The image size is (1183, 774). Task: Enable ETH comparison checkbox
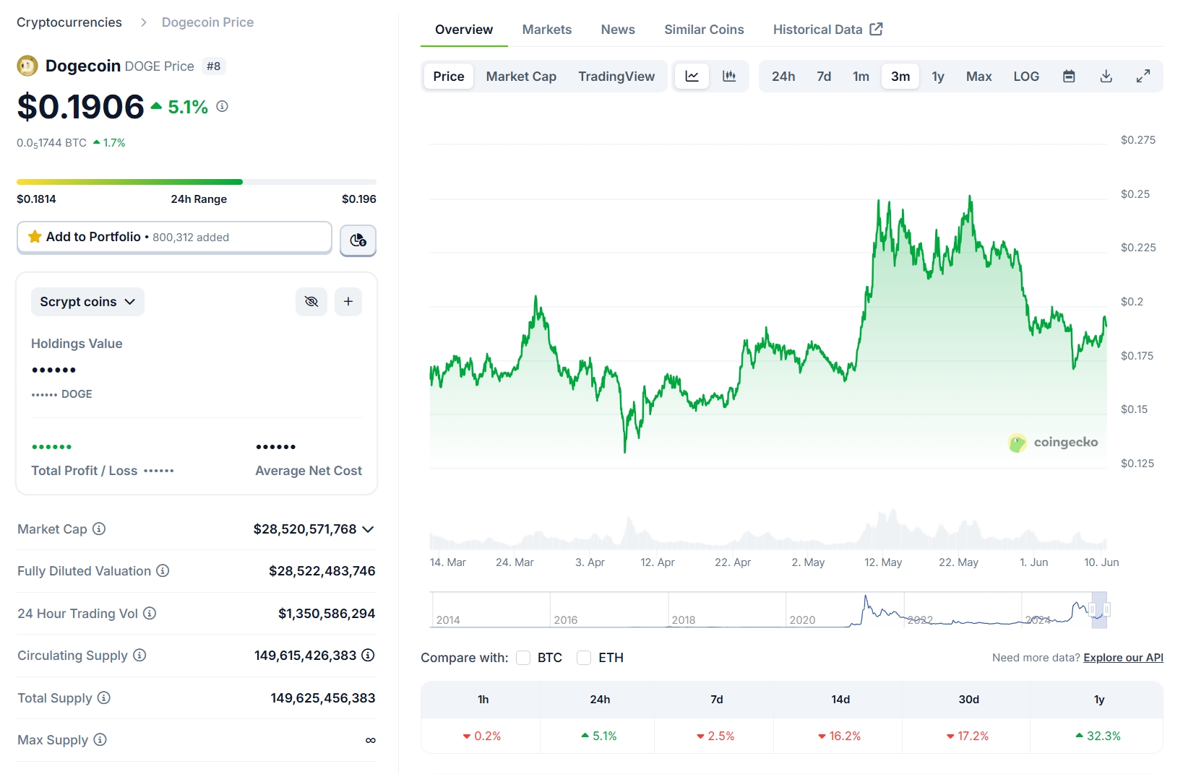coord(584,657)
